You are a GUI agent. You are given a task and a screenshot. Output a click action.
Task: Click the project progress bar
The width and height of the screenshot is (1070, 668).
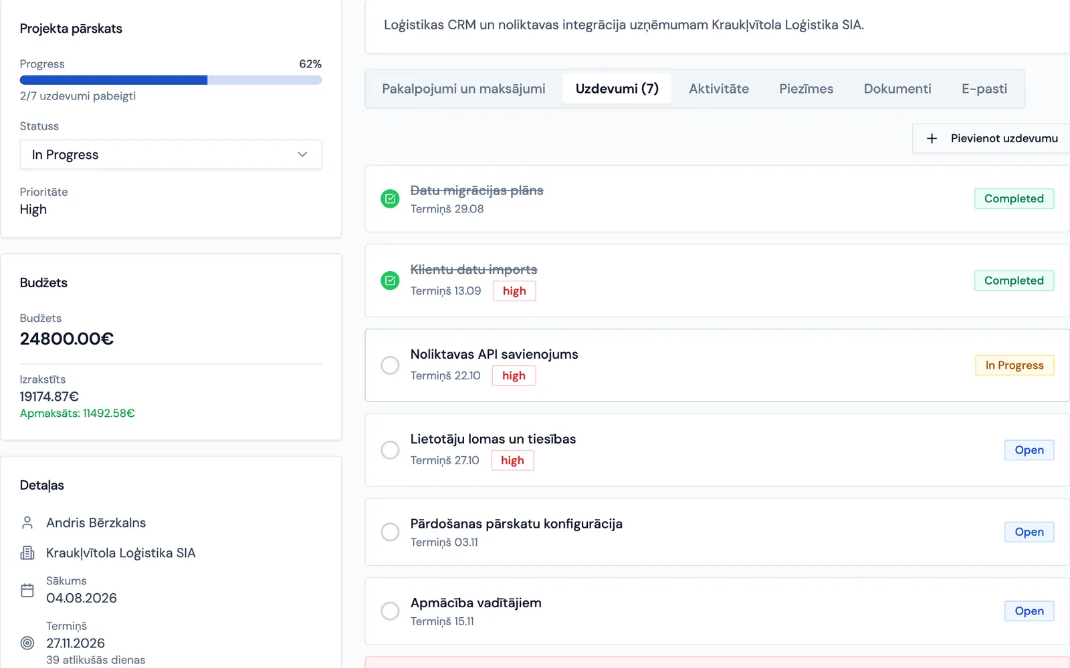point(171,80)
